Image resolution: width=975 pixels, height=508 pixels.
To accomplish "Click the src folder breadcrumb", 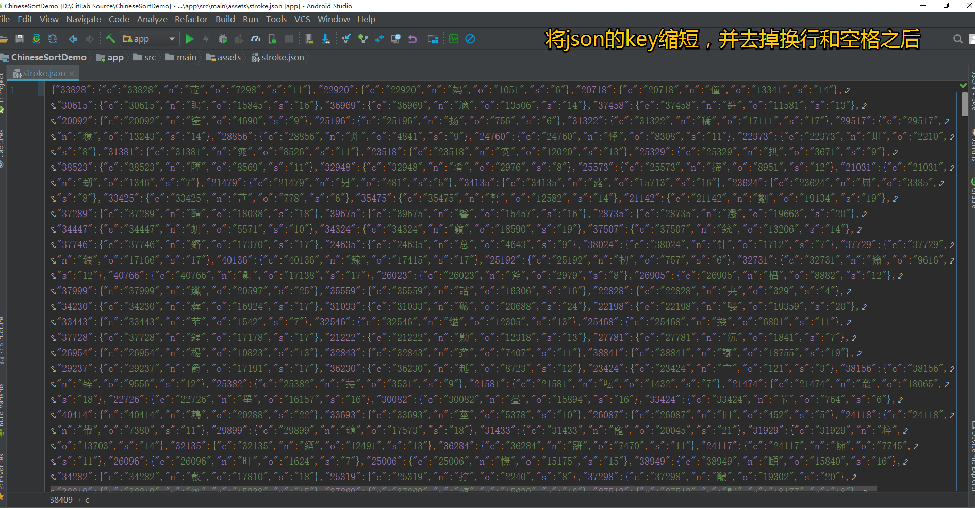I will pos(145,57).
